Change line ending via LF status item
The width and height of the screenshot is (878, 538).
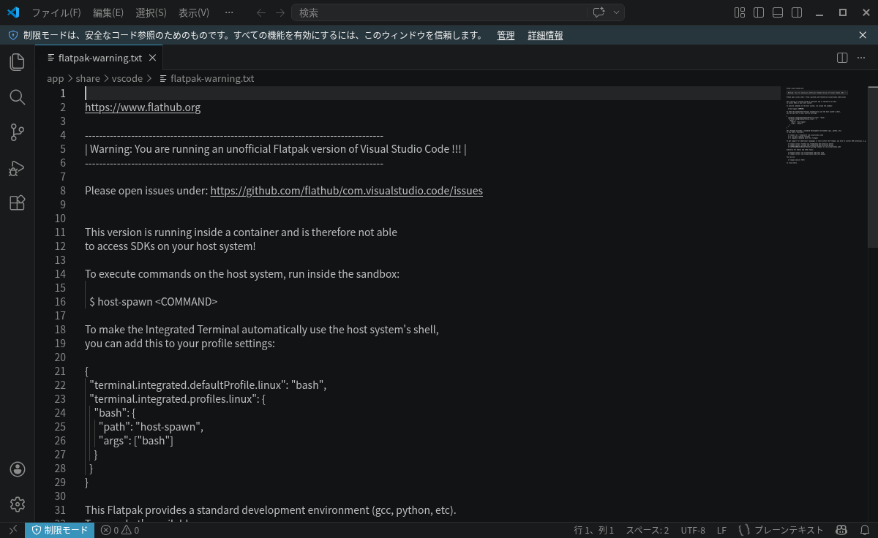pos(721,530)
